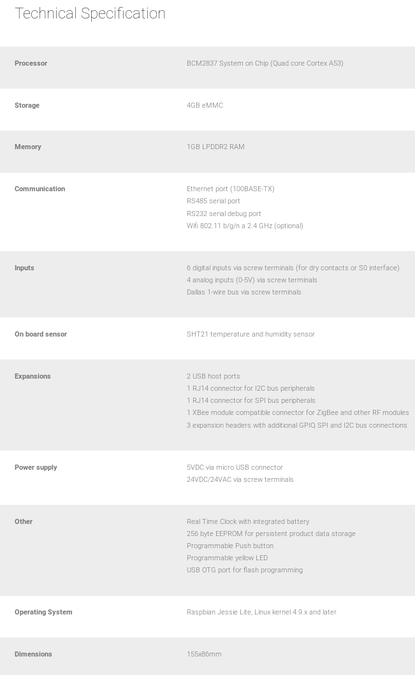Click the XBee module compatible connector line
The width and height of the screenshot is (415, 675).
(298, 412)
